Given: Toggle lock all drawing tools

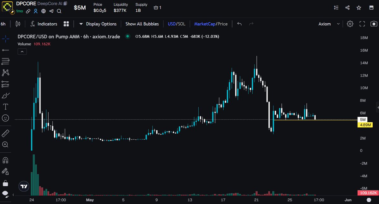Looking at the screenshot, I should [x=5, y=183].
